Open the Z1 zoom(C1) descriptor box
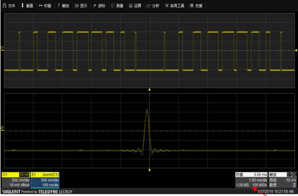The width and height of the screenshot is (298, 196). pos(45,180)
